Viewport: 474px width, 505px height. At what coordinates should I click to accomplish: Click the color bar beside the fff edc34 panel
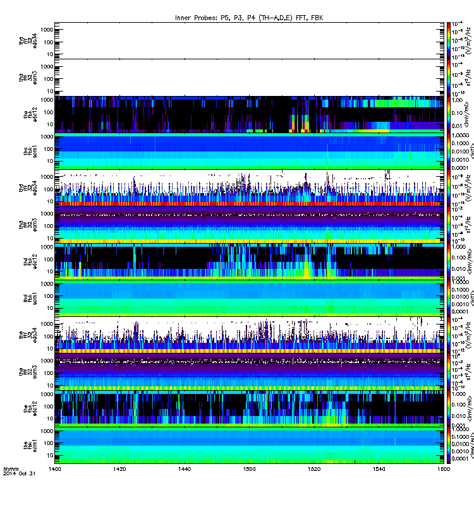pyautogui.click(x=449, y=335)
